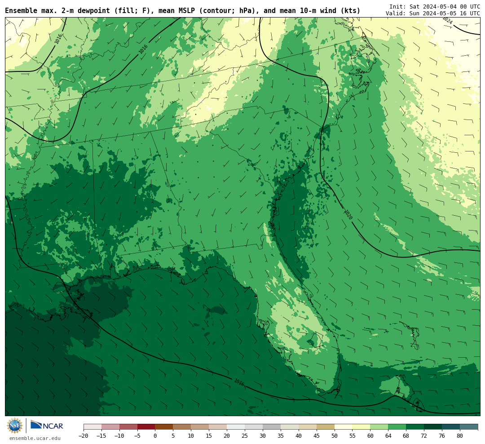Click the colorbar label 76
485x444 pixels.
[x=442, y=436]
